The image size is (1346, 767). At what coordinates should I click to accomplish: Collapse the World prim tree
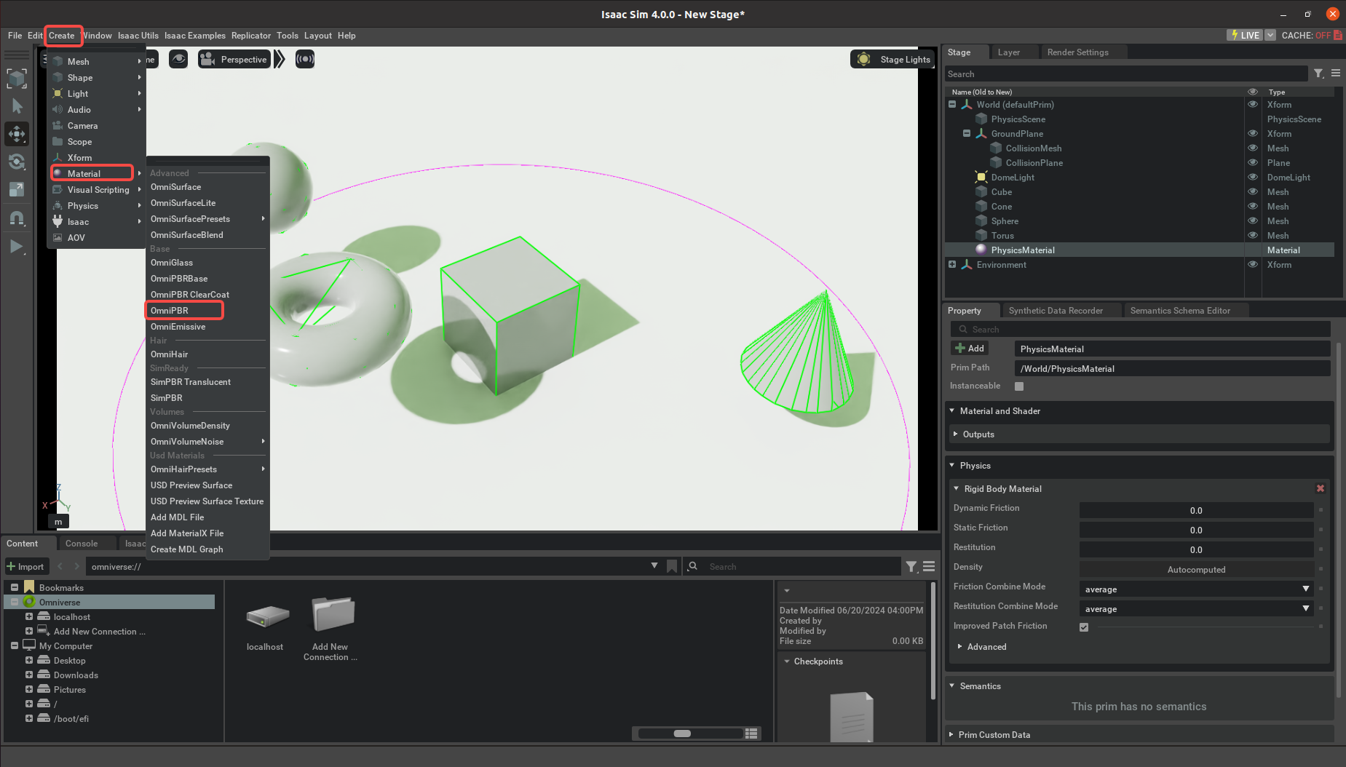click(952, 104)
